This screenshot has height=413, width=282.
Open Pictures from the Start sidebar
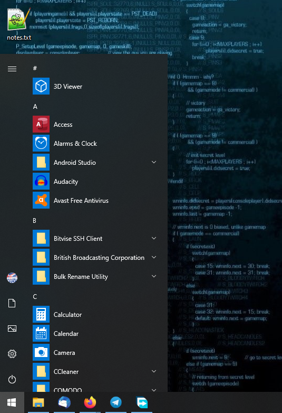tap(12, 328)
